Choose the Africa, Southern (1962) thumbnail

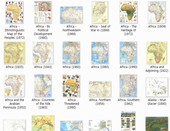(x=128, y=86)
